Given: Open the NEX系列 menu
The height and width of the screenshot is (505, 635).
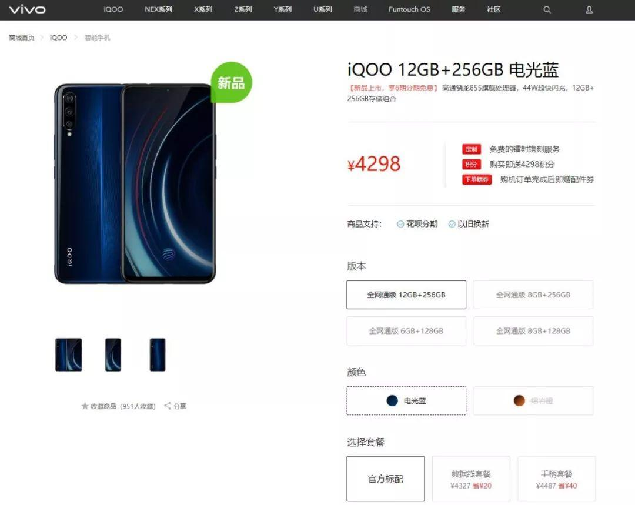Looking at the screenshot, I should (x=158, y=9).
